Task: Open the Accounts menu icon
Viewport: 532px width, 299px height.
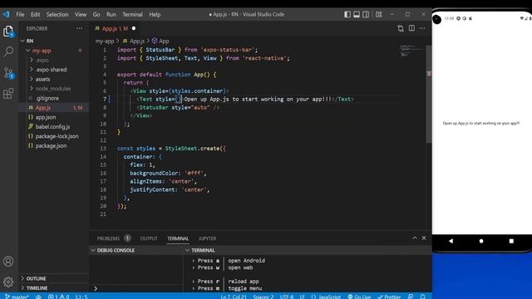Action: (8, 261)
